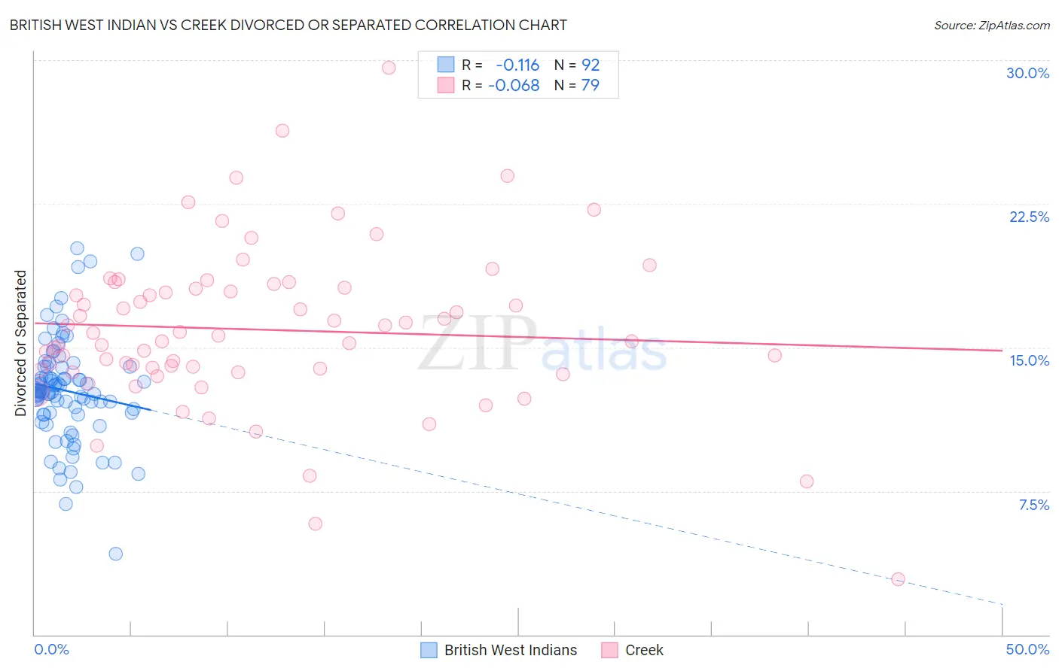Open the Source: ZipAtlas.com link
Screen dimensions: 1059x671
992,25
